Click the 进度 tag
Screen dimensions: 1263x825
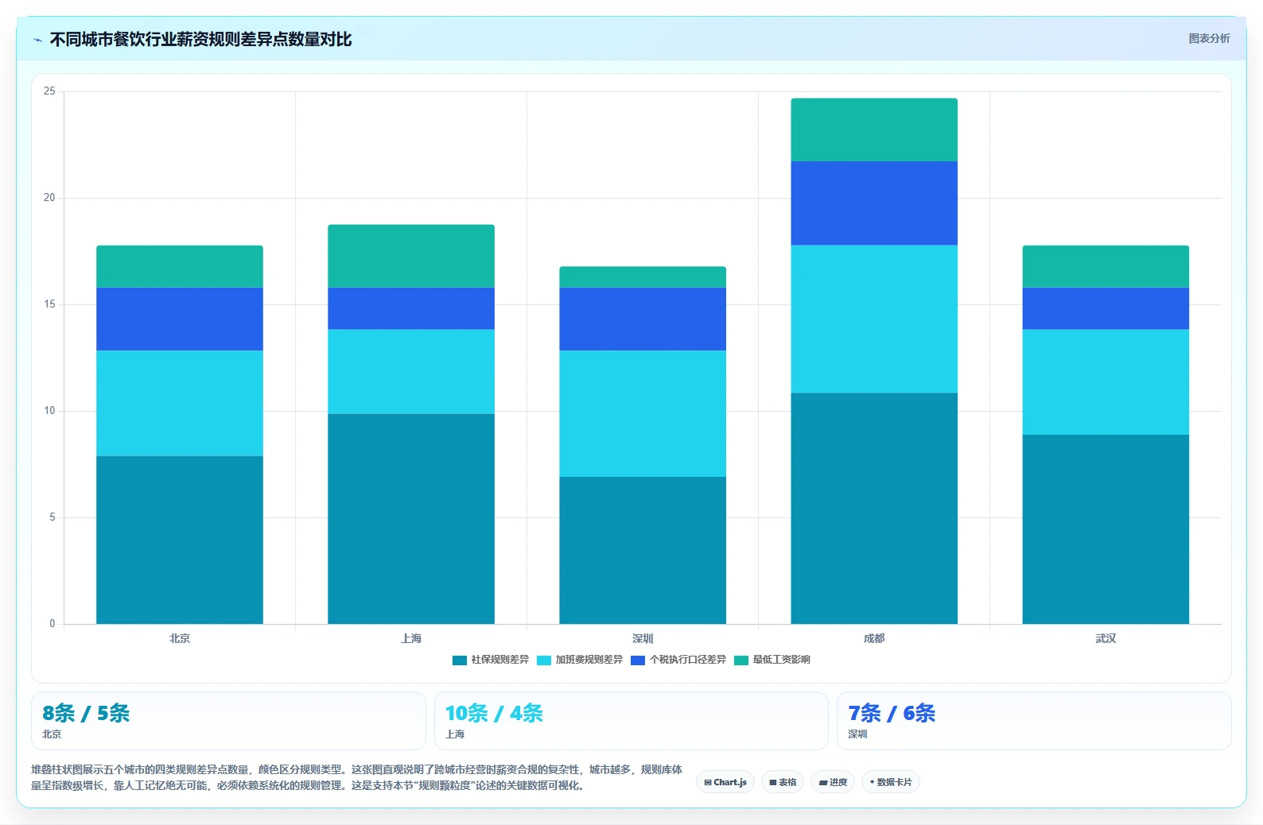pyautogui.click(x=833, y=782)
